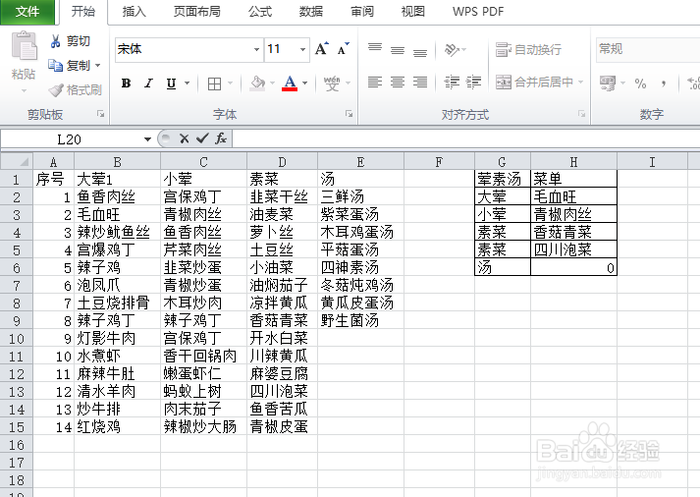This screenshot has height=497, width=700.
Task: Apply percent style
Action: tap(640, 83)
